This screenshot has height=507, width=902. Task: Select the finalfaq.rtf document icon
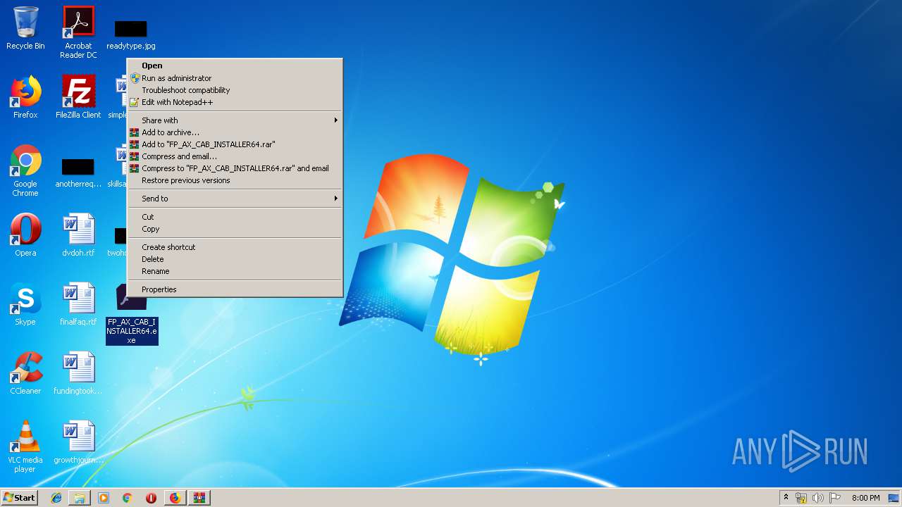(x=78, y=304)
